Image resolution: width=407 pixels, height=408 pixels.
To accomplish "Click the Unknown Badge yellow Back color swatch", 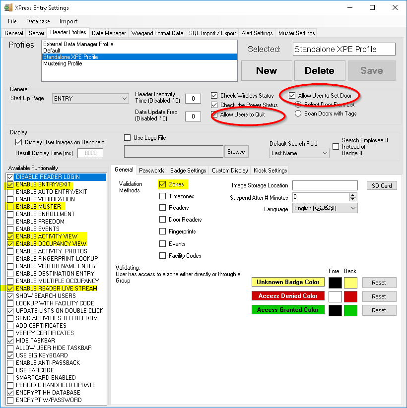I will click(350, 283).
